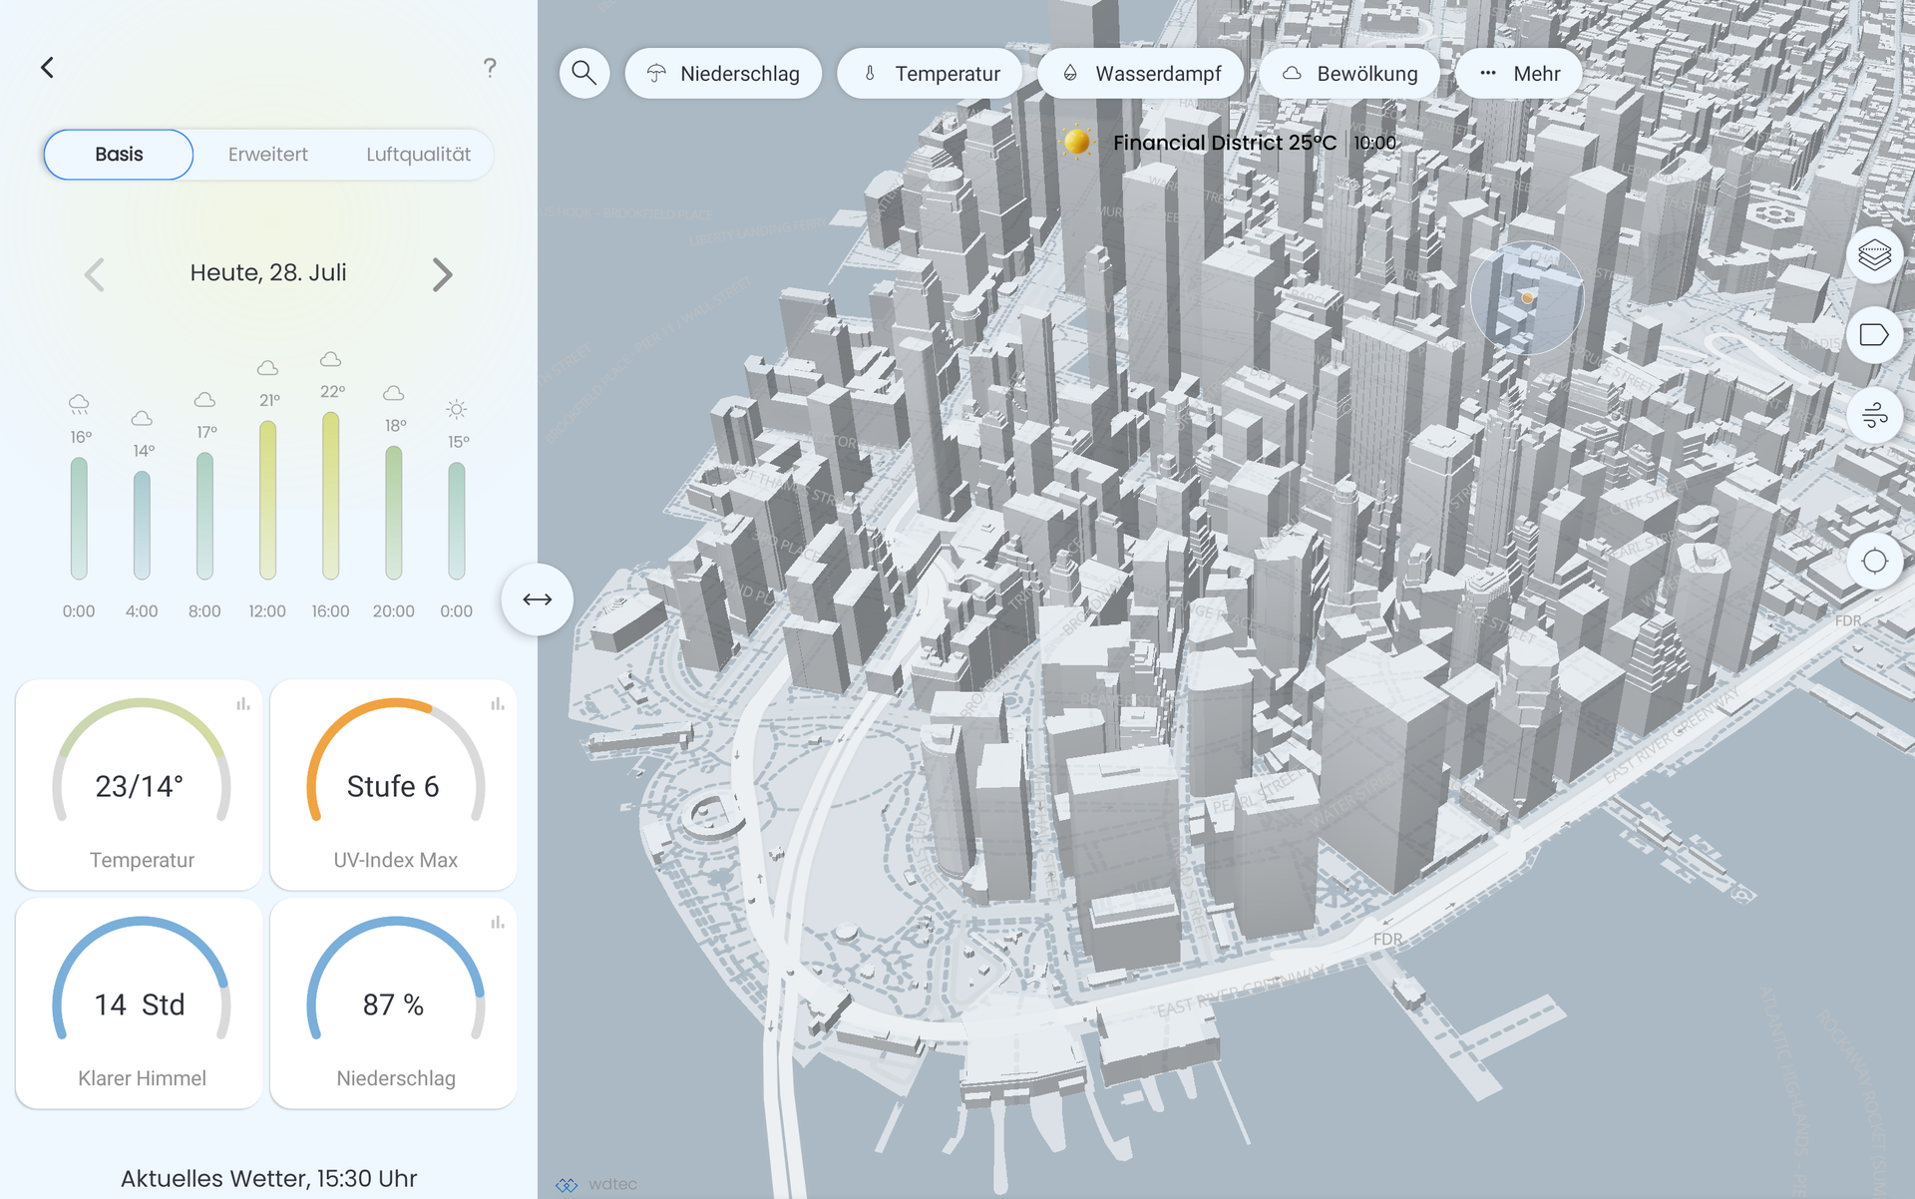This screenshot has width=1915, height=1199.
Task: Open the map layers icon
Action: [x=1874, y=255]
